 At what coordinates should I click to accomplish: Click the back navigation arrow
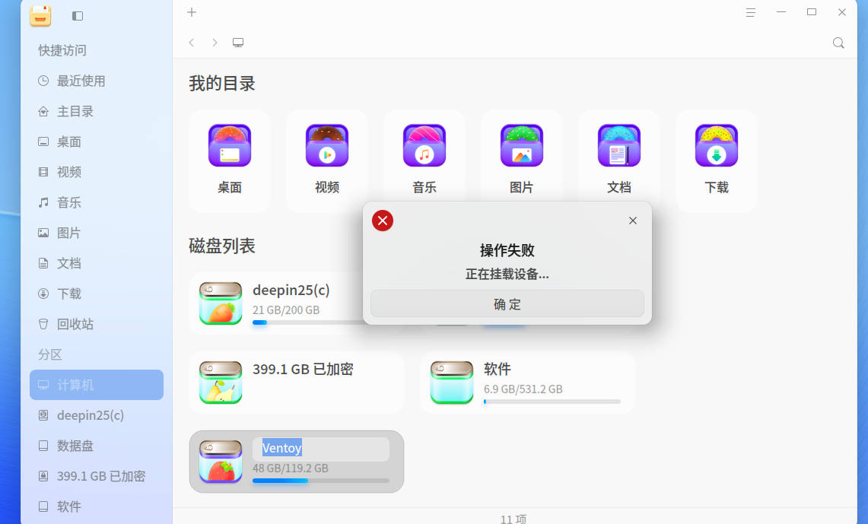tap(191, 43)
